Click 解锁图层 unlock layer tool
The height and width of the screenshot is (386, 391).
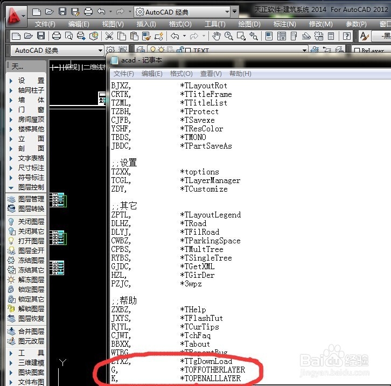(x=26, y=308)
